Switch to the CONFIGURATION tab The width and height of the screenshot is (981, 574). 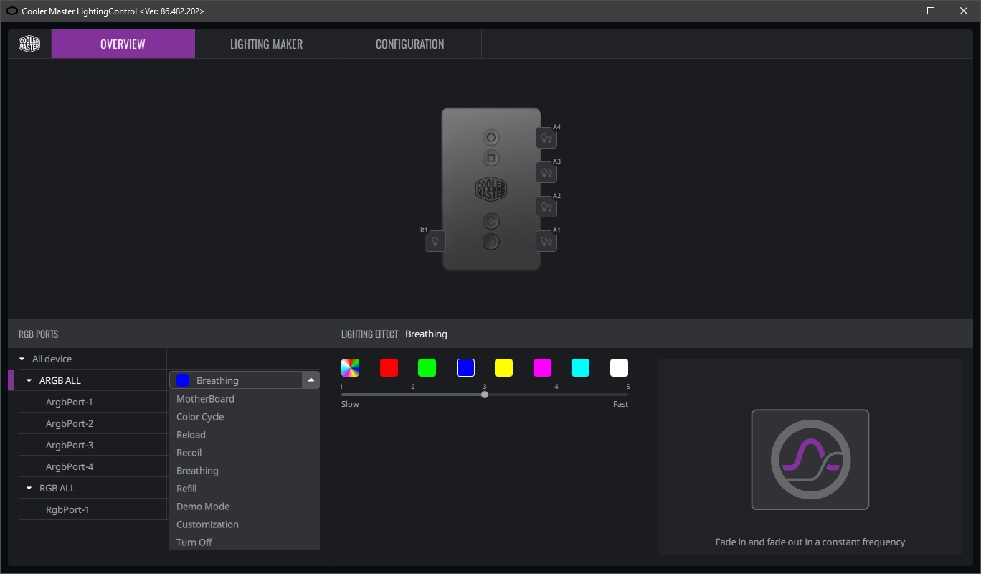(409, 44)
